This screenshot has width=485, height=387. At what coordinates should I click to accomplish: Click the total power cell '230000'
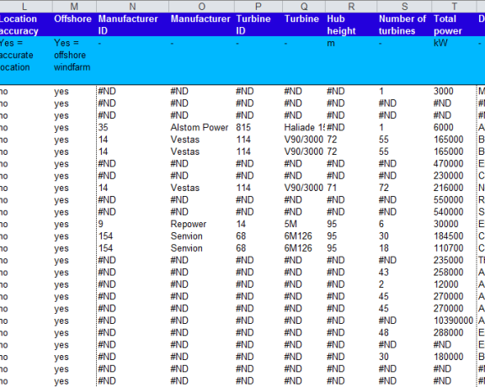click(x=454, y=176)
